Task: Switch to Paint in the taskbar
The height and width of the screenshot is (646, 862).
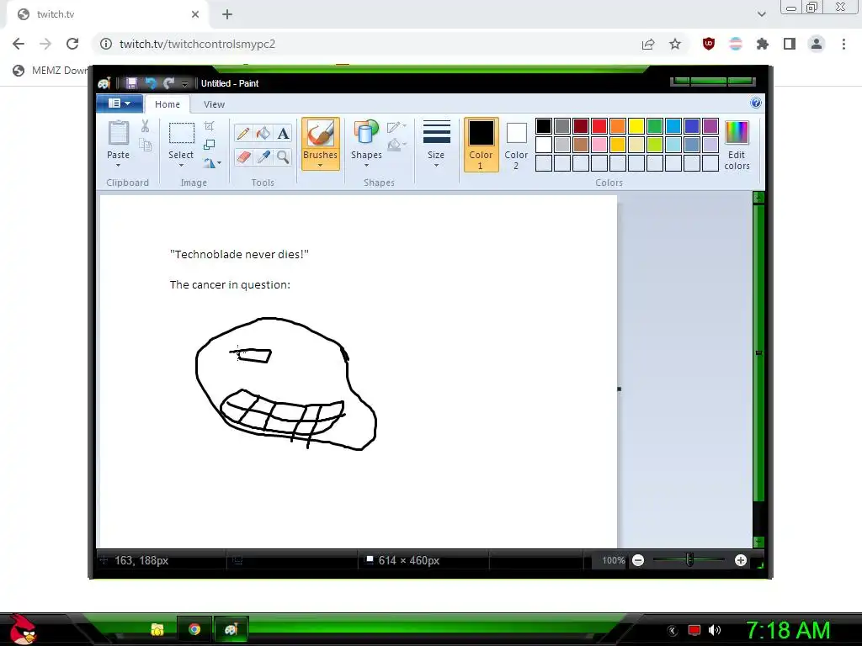Action: [231, 629]
